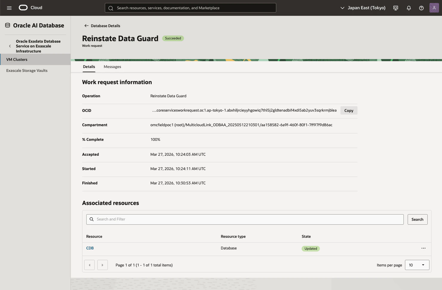The height and width of the screenshot is (290, 442).
Task: Open the CDB database resource link
Action: pos(90,248)
